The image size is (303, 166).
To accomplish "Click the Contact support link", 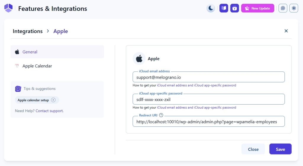I will 49,111.
